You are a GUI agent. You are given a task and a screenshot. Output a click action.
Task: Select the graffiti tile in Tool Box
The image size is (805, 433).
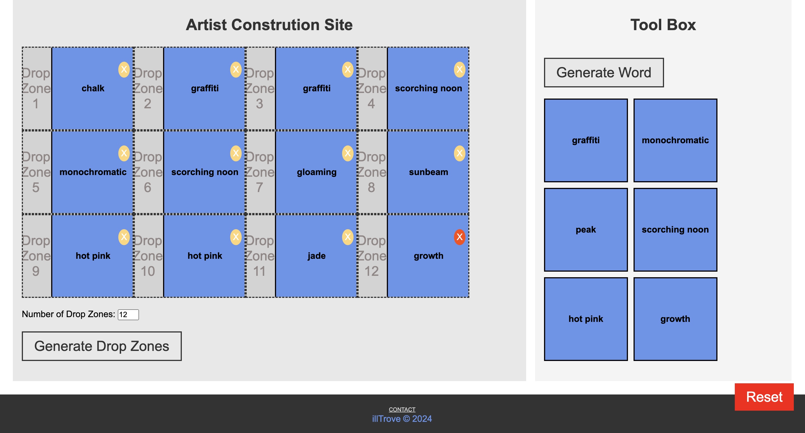pos(586,140)
